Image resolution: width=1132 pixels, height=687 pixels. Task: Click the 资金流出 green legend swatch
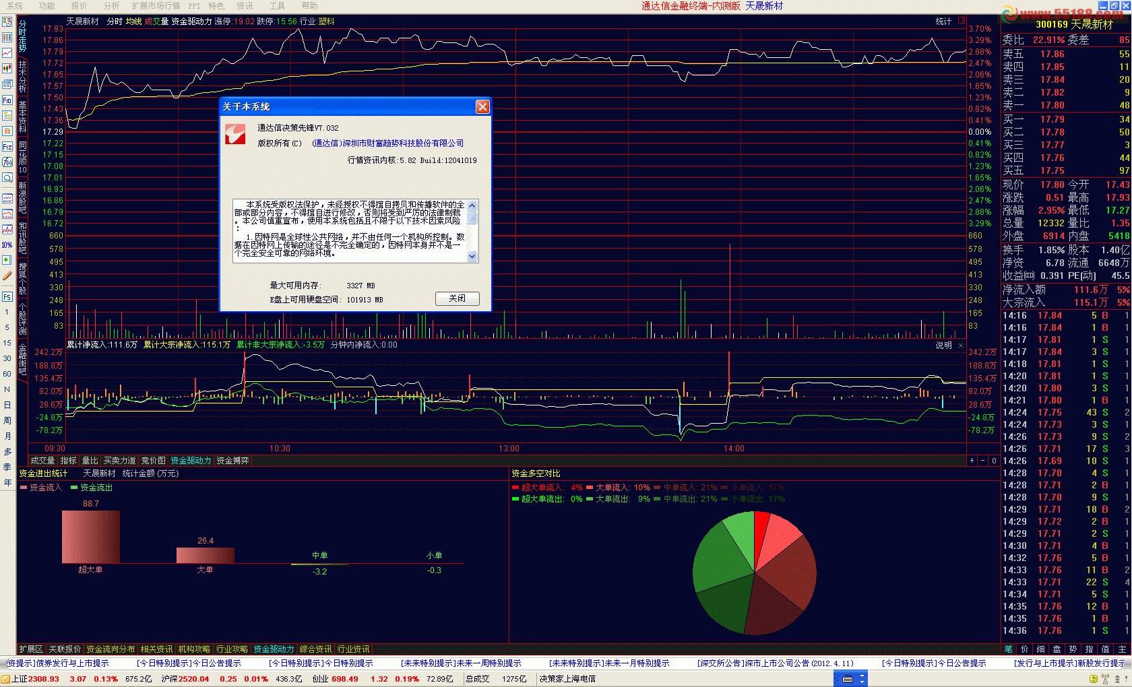point(74,488)
